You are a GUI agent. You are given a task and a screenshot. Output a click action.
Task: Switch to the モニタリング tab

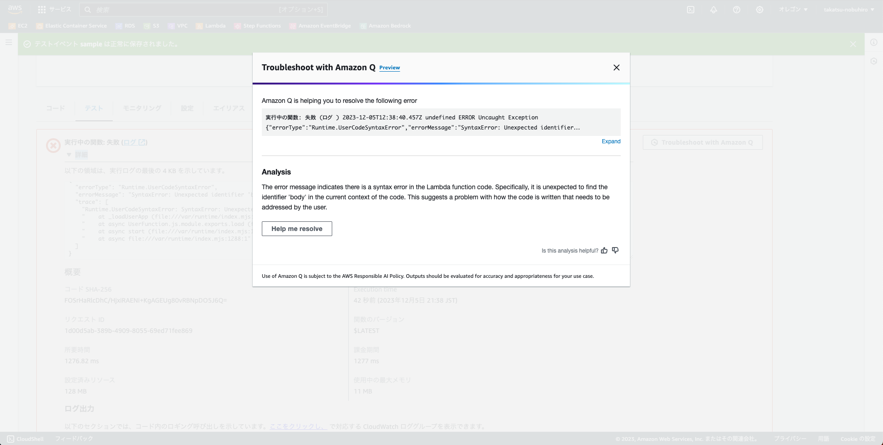pyautogui.click(x=142, y=108)
